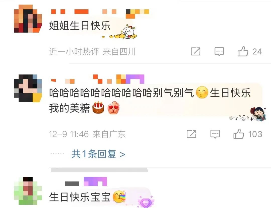271x208 pixels.
Task: Open first commenter's avatar
Action: [28, 19]
